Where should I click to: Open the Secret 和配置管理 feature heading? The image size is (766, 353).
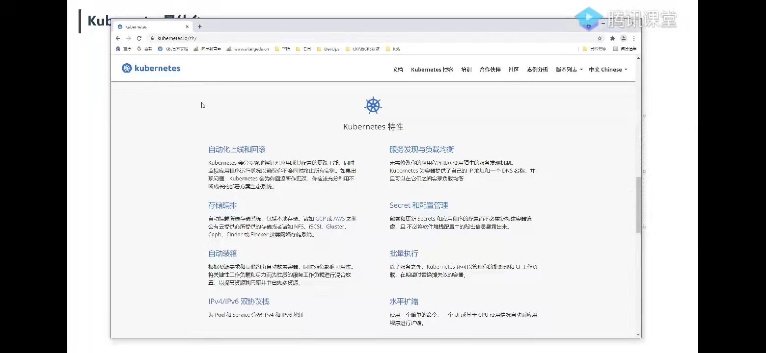pyautogui.click(x=419, y=205)
